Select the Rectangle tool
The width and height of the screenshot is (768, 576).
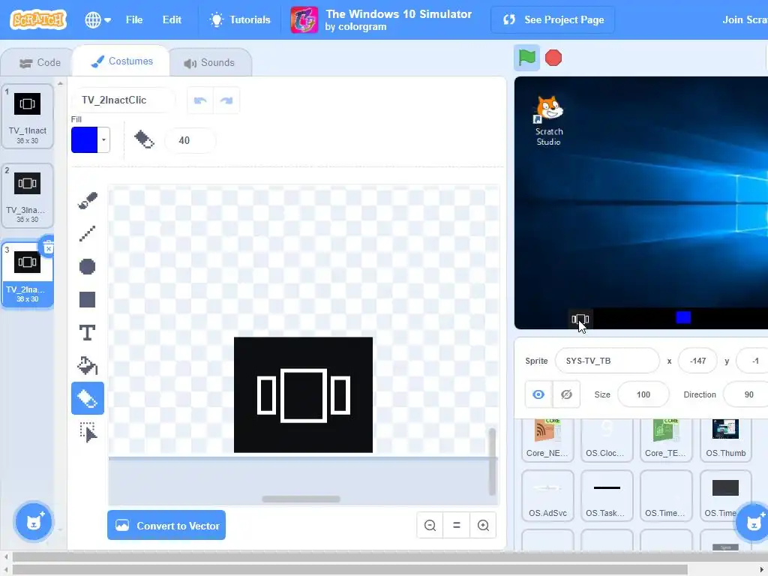pyautogui.click(x=88, y=300)
